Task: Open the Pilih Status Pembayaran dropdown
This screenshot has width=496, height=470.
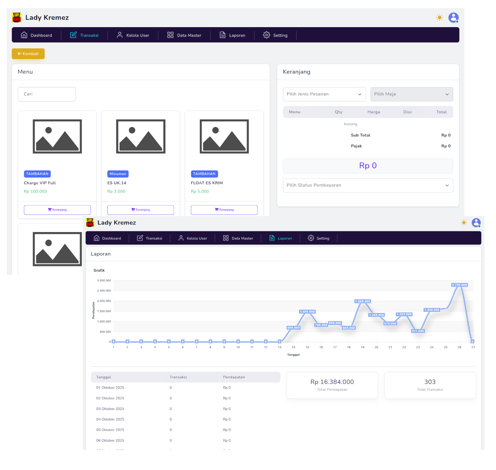Action: [x=368, y=185]
